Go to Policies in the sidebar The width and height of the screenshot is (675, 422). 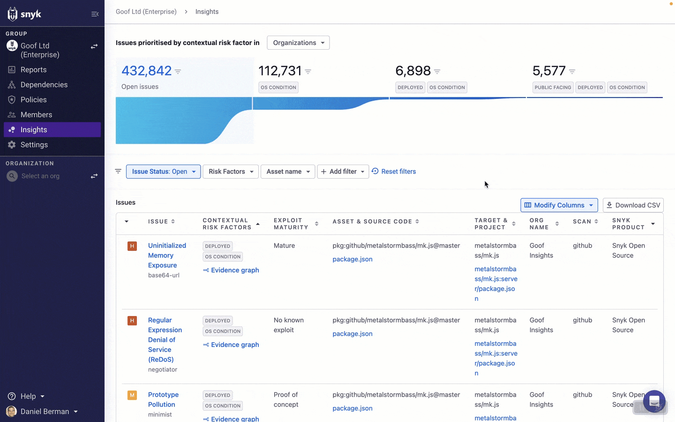coord(52,100)
